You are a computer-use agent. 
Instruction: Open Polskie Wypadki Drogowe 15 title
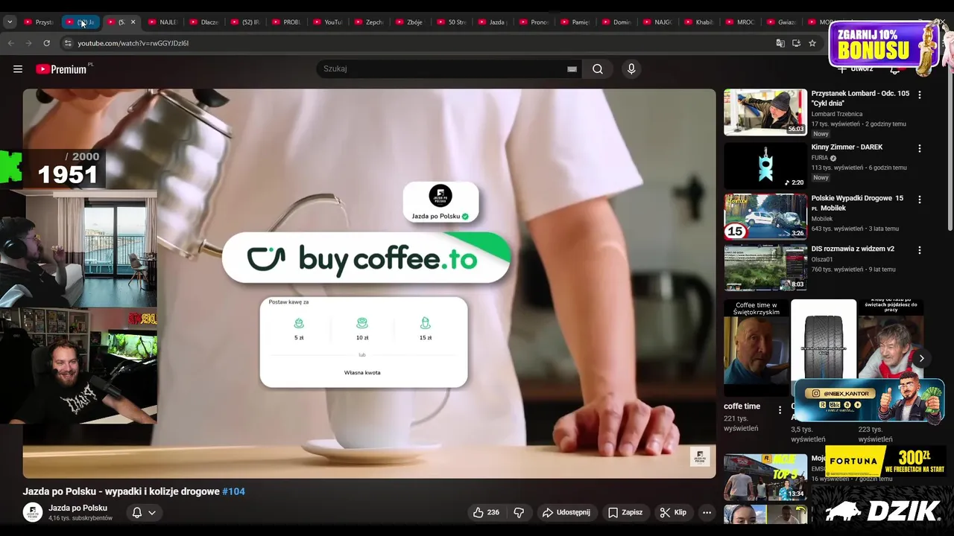(857, 203)
